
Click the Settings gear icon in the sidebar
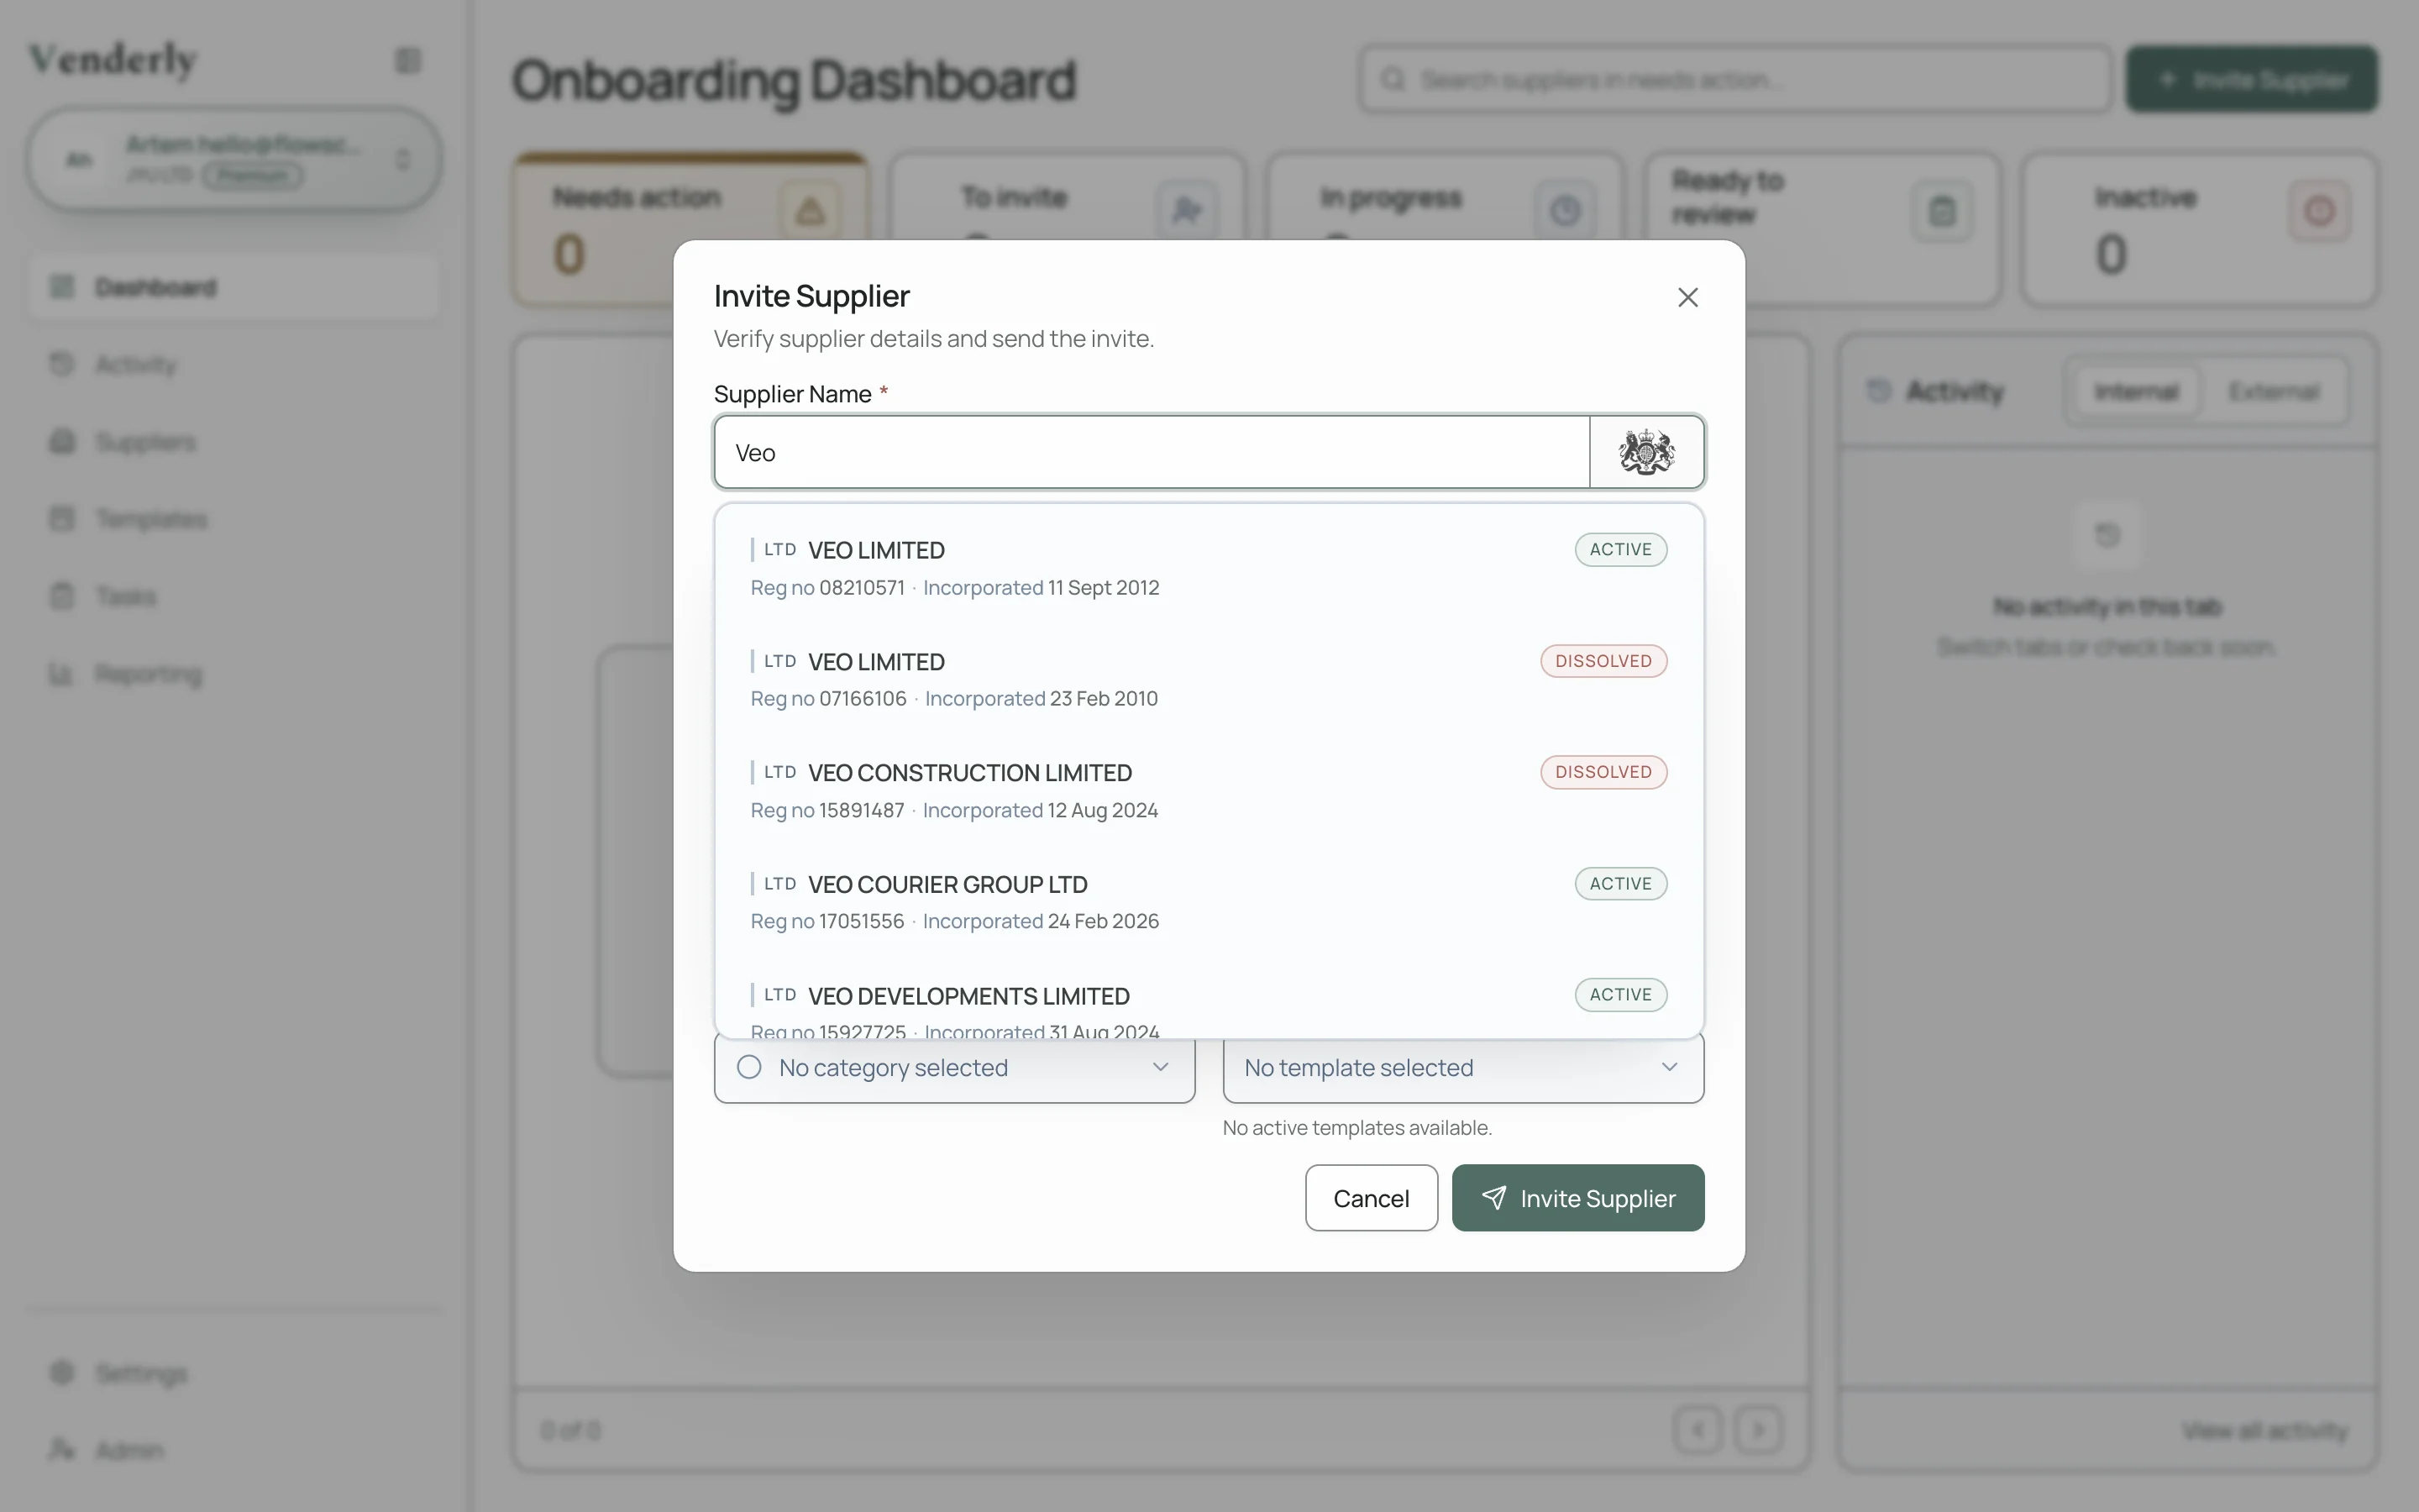(x=62, y=1373)
